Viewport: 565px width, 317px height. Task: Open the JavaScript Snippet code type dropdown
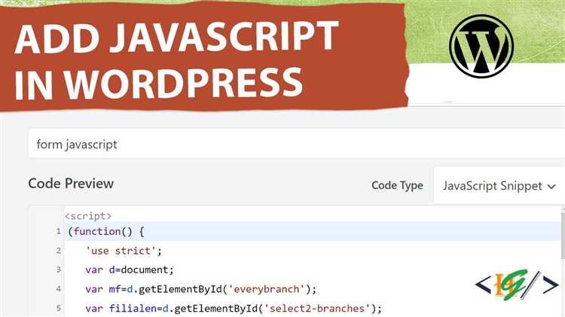[x=499, y=186]
